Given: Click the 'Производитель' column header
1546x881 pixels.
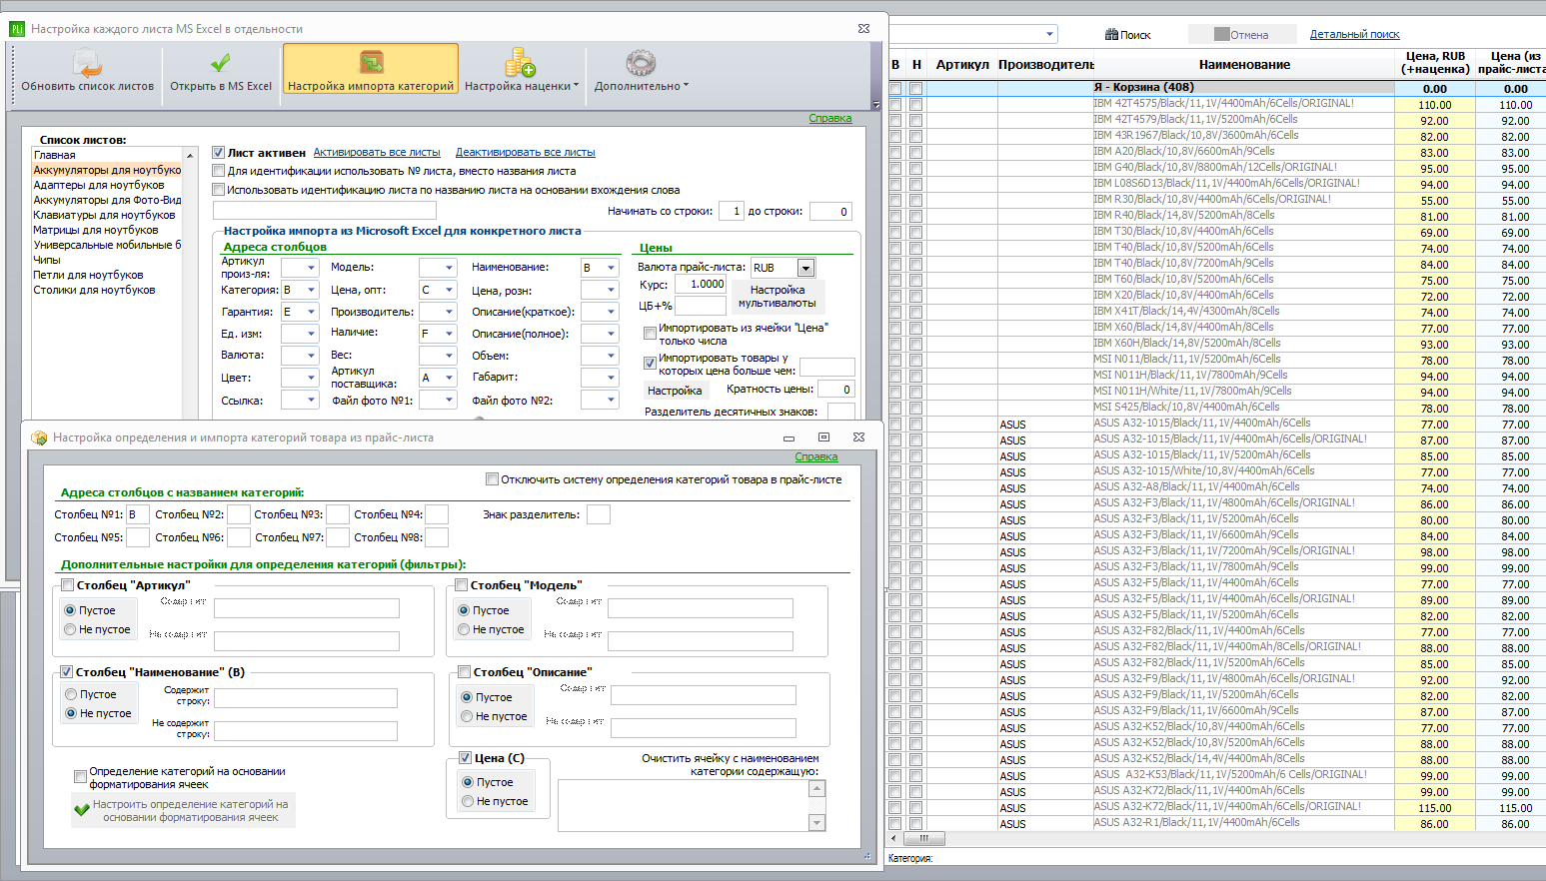Looking at the screenshot, I should pyautogui.click(x=1046, y=65).
